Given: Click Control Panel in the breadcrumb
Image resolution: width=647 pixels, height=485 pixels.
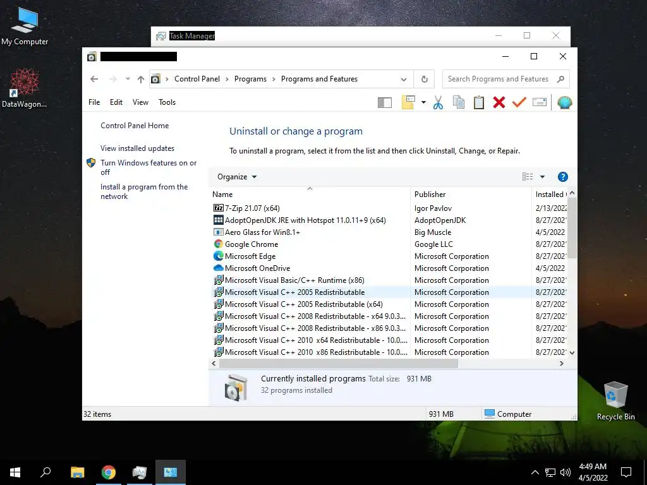Looking at the screenshot, I should tap(197, 79).
